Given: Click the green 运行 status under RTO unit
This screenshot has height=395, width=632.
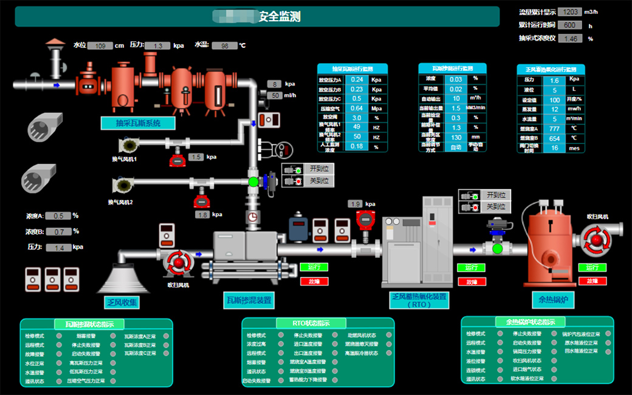Looking at the screenshot, I should 471,268.
